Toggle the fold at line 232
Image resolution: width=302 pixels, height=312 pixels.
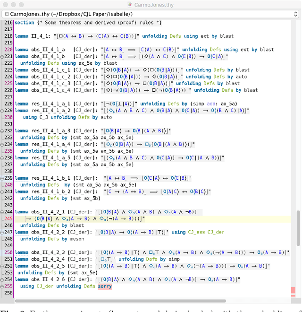coord(2,131)
